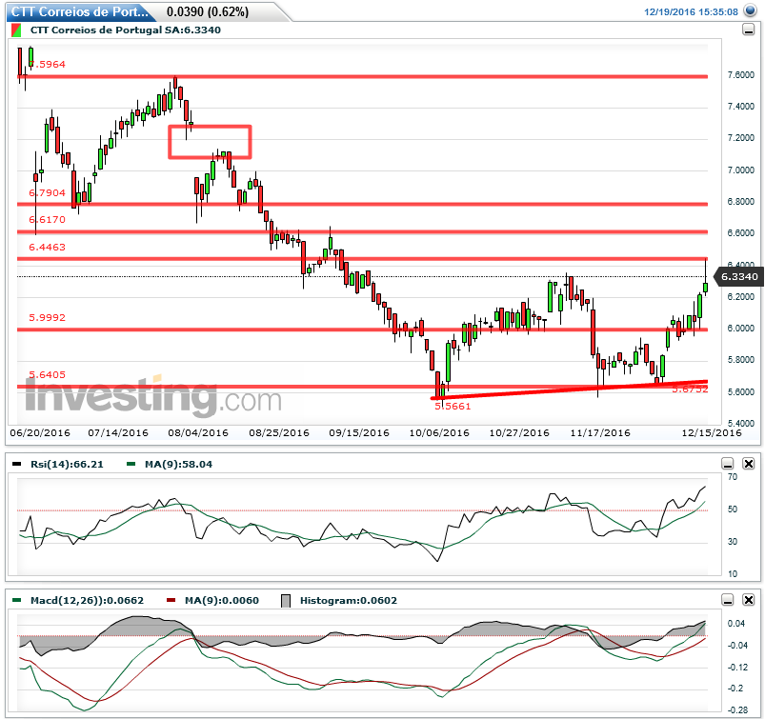Click the red marker before MA(9):0.0060
The height and width of the screenshot is (719, 765).
171,600
